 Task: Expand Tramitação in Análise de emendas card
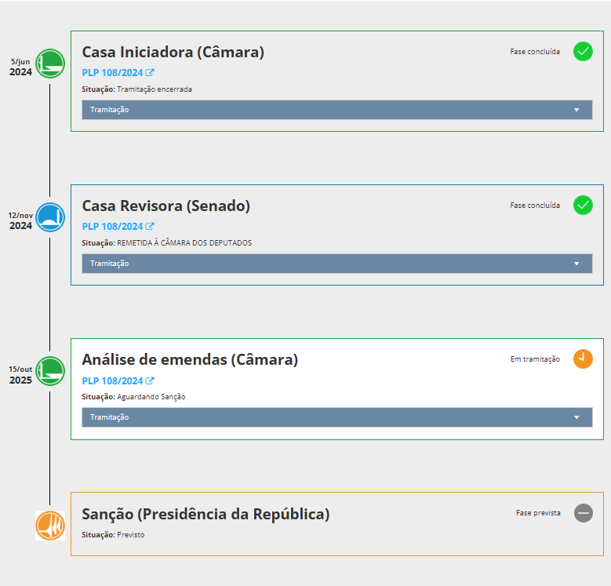point(337,417)
